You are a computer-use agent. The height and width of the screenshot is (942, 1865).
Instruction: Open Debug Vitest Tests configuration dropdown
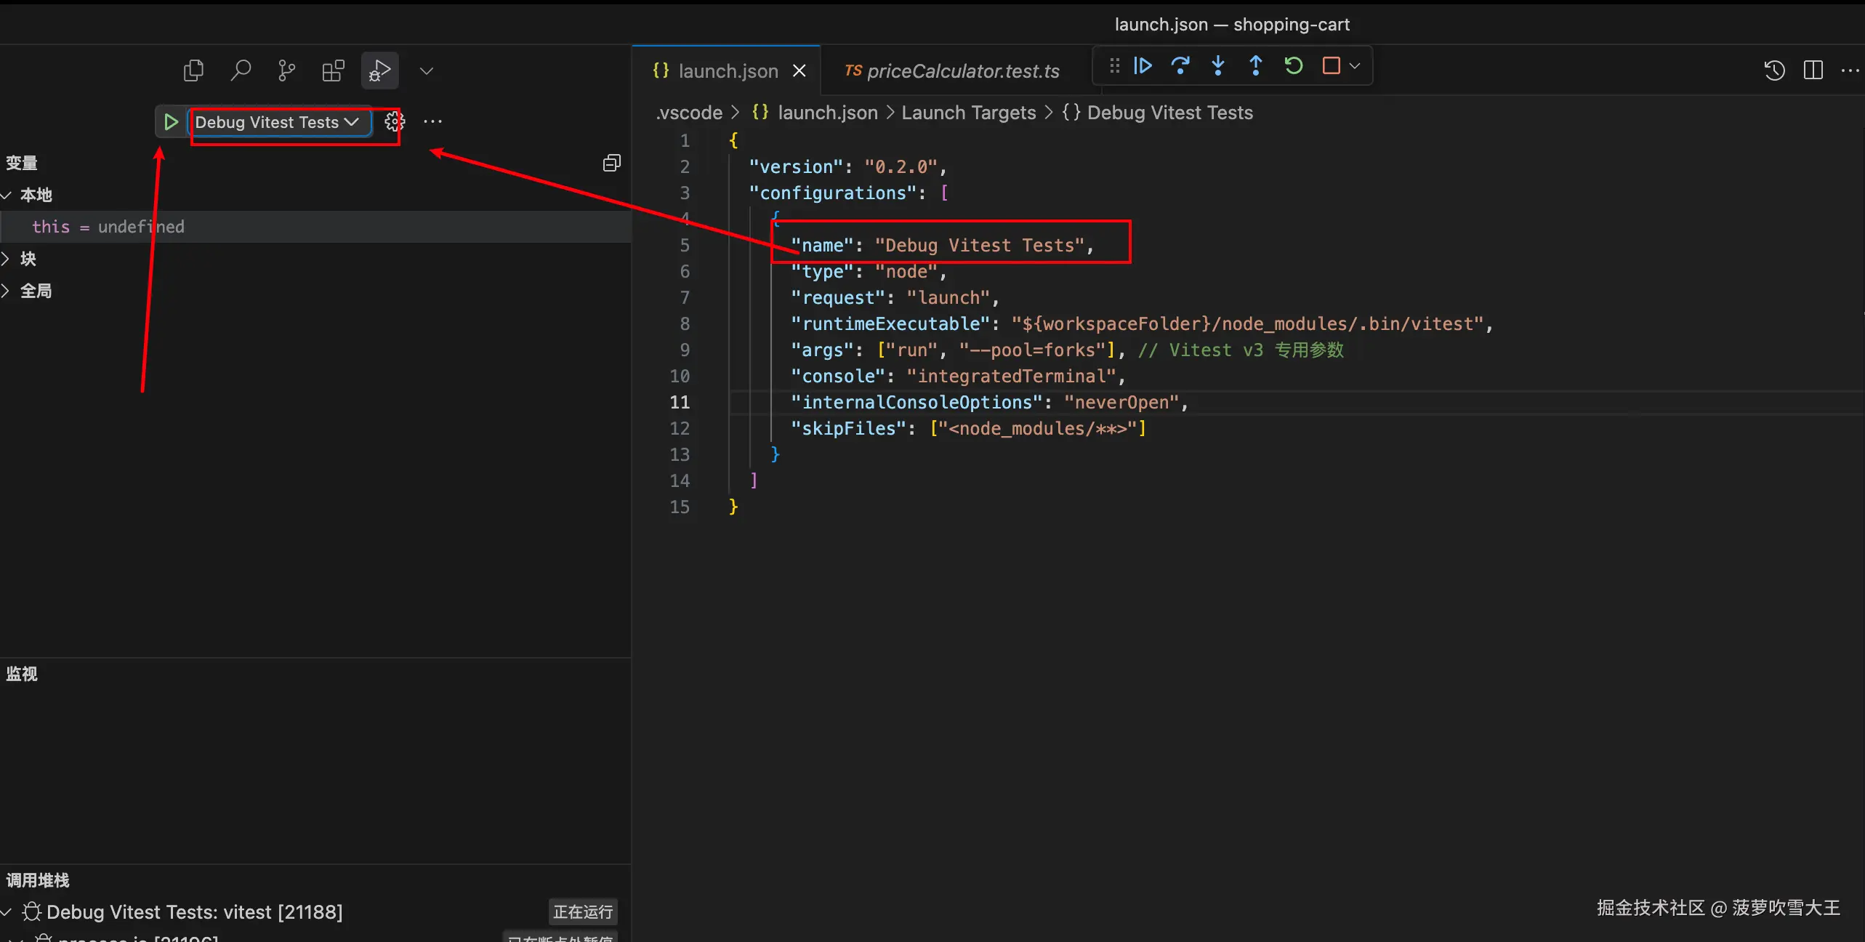(277, 122)
